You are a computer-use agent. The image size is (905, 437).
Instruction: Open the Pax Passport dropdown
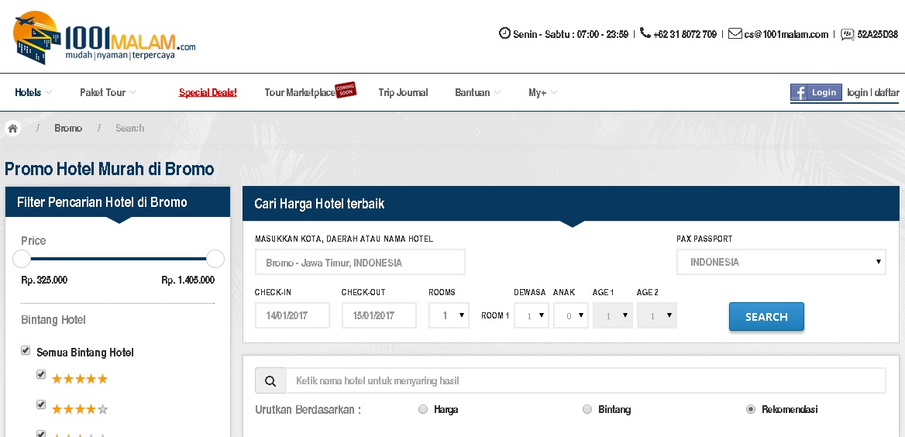pyautogui.click(x=781, y=262)
